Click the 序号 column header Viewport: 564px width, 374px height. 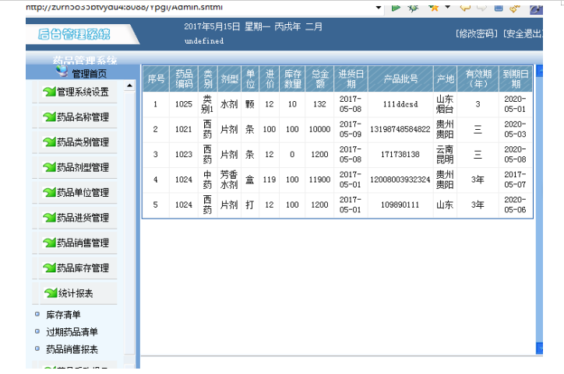[156, 79]
